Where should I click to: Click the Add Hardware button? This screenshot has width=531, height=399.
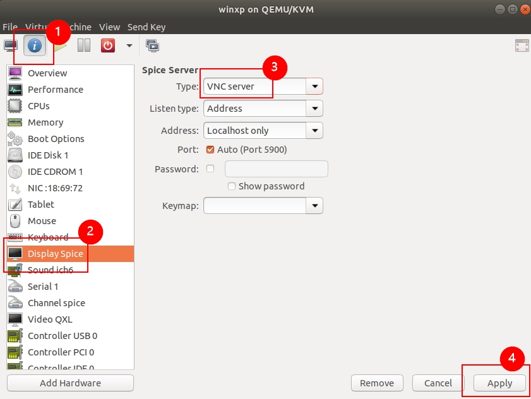(70, 383)
